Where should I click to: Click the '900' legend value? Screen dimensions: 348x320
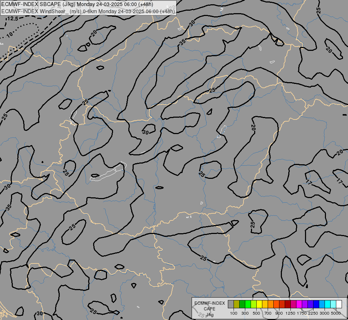pyautogui.click(x=279, y=313)
